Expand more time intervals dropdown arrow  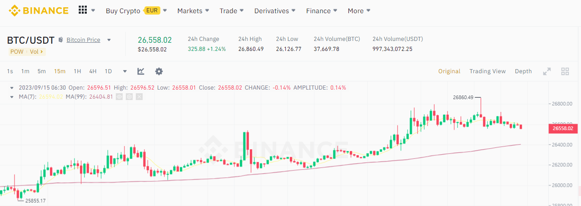click(x=125, y=71)
